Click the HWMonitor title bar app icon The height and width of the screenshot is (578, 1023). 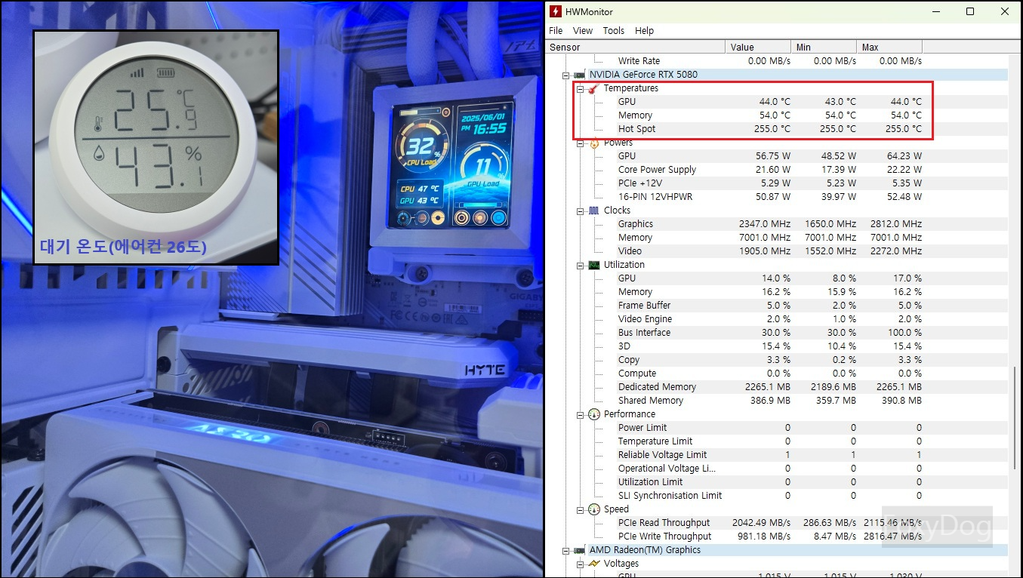pos(556,11)
